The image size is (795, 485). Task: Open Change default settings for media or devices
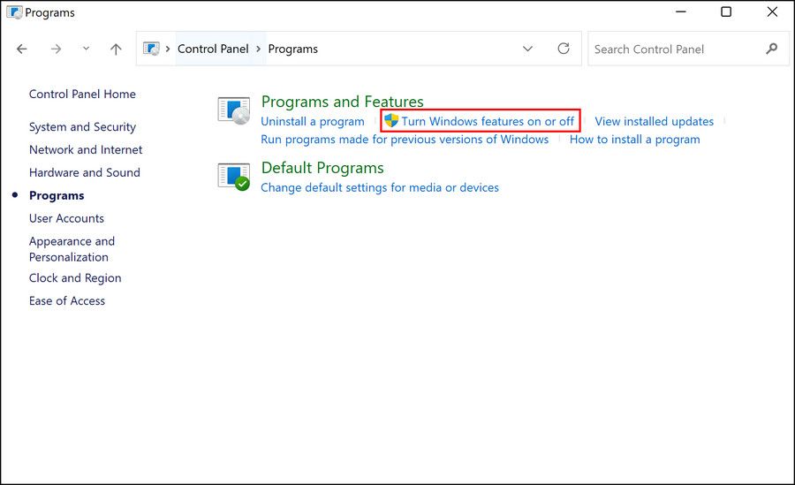click(x=380, y=187)
